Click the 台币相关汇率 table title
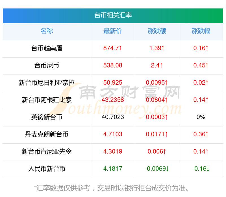Screen dimensions: 226x197 pos(113,15)
